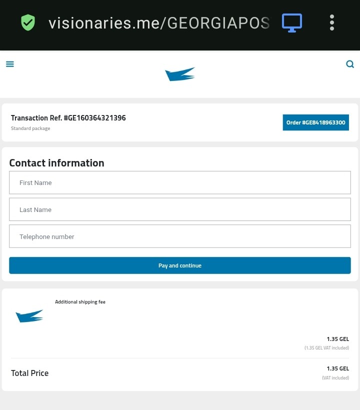The image size is (360, 410).
Task: Click the Additional shipping fee label
Action: [x=80, y=302]
